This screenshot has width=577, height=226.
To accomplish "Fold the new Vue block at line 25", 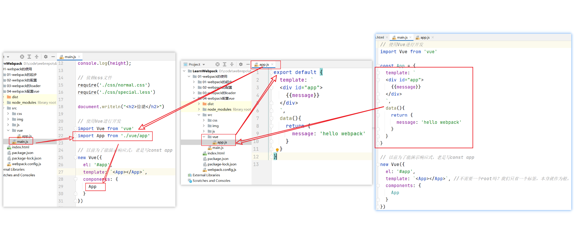I will point(75,158).
